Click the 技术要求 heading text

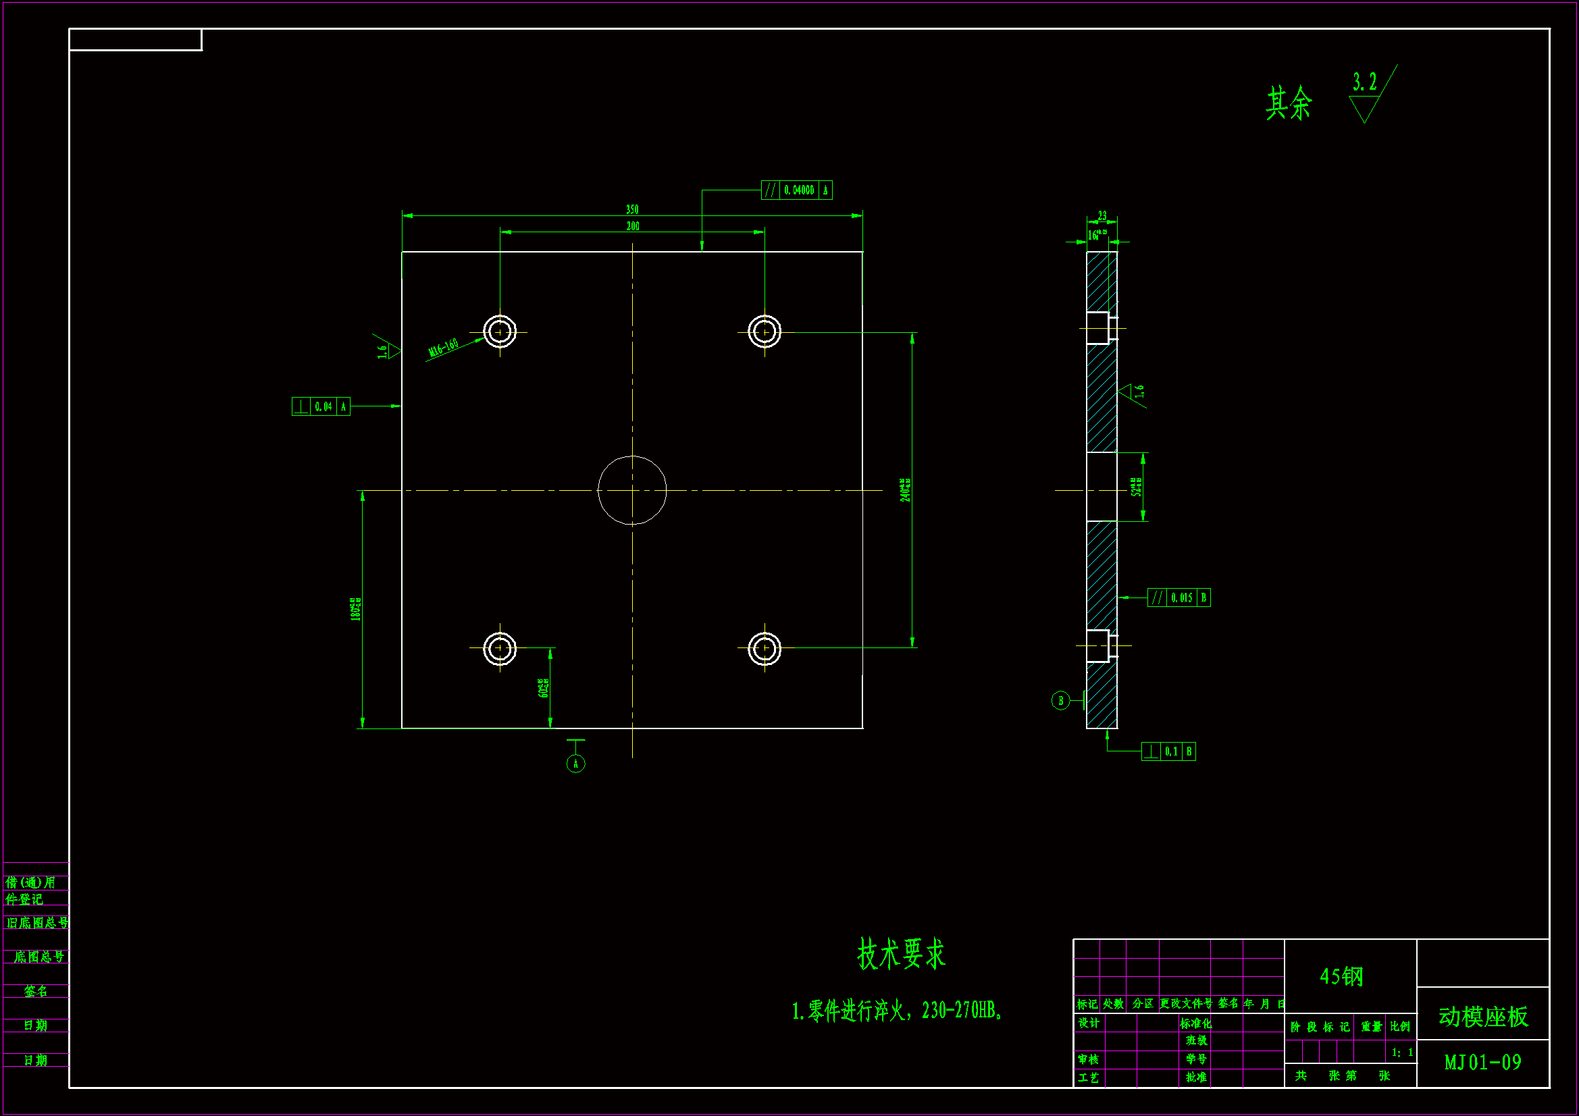point(901,954)
